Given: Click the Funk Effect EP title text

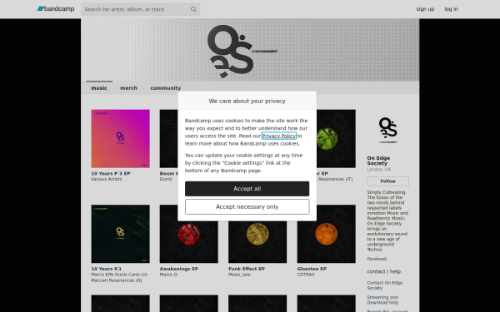Looking at the screenshot, I should (247, 269).
